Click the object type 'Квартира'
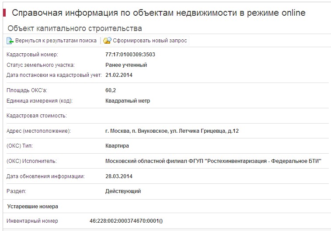The image size is (331, 231). 117,146
